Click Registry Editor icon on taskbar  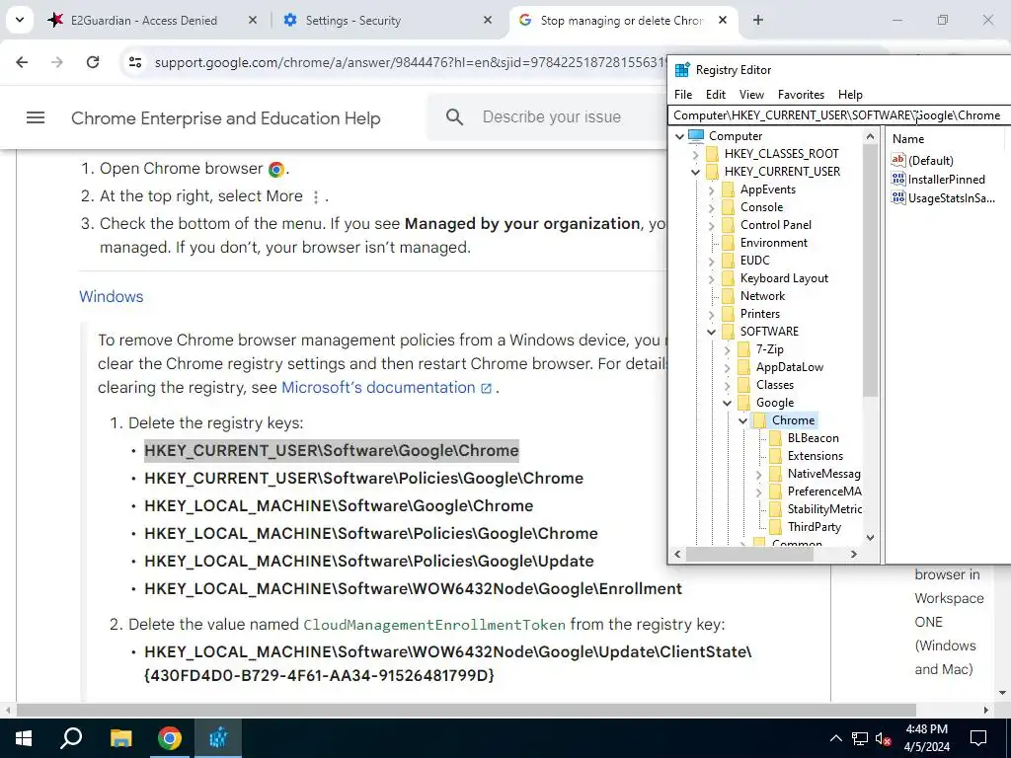coord(218,738)
